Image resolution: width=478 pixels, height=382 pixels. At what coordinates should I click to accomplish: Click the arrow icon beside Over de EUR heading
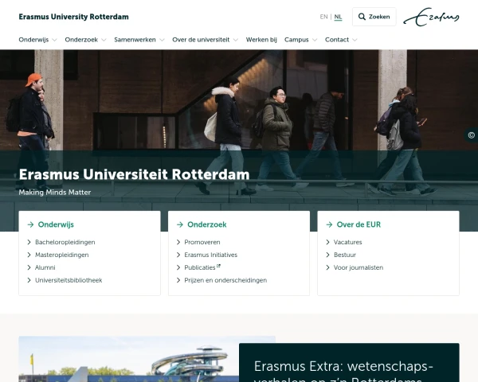tap(329, 224)
